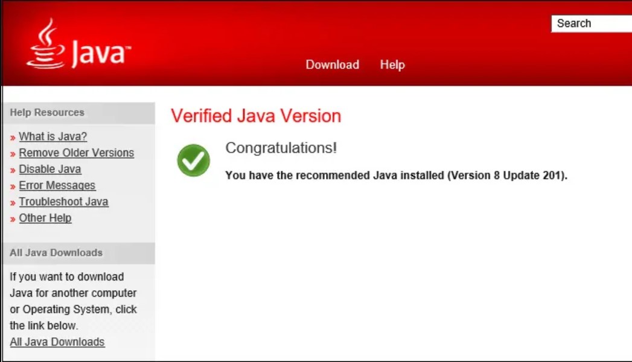This screenshot has width=632, height=362.
Task: Open the Download menu in header
Action: (332, 65)
